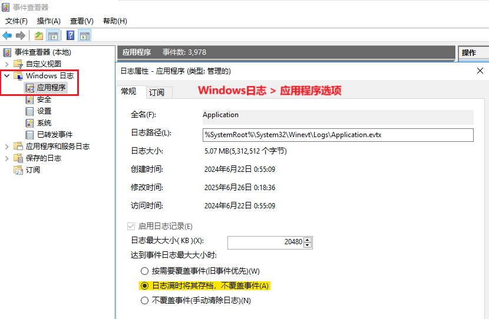The image size is (489, 319).
Task: Click the 操作 pane header
Action: pyautogui.click(x=474, y=53)
